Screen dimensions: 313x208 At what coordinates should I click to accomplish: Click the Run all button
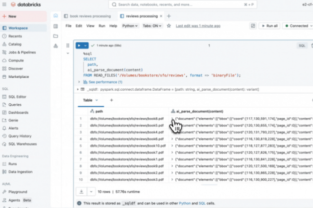pos(269,25)
